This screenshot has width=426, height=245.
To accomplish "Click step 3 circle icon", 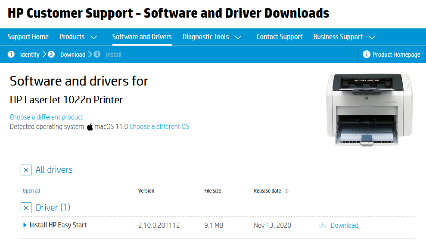I will pos(97,54).
